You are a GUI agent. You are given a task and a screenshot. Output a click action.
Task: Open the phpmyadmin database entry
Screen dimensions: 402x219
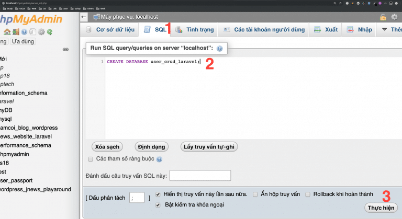pos(14,154)
